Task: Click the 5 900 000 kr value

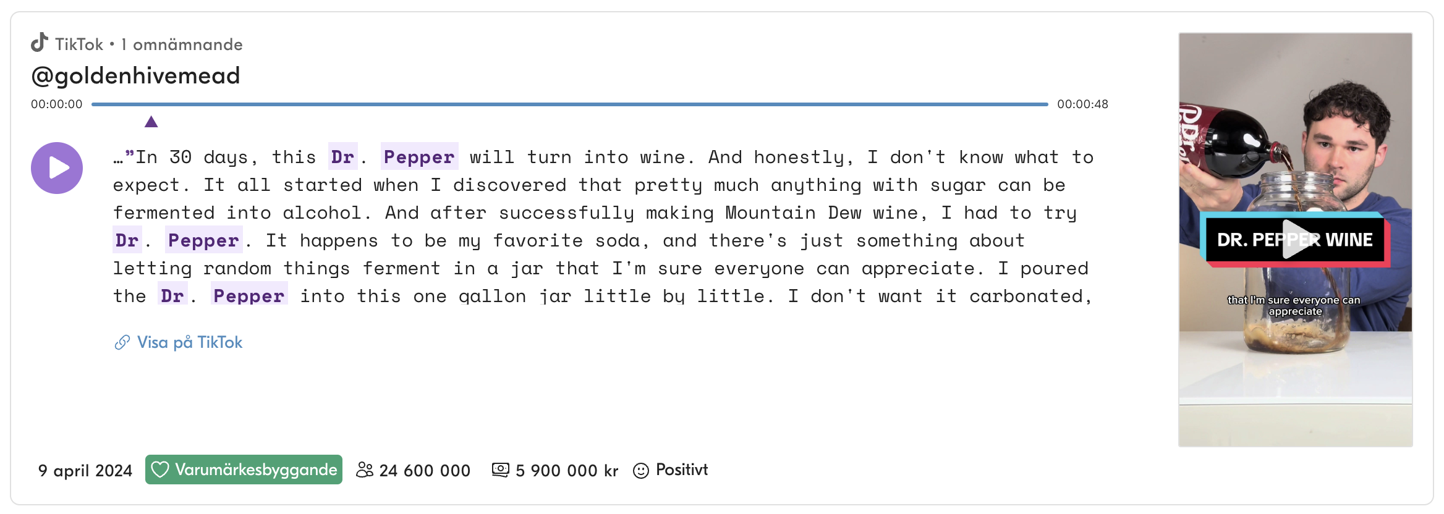Action: point(567,471)
